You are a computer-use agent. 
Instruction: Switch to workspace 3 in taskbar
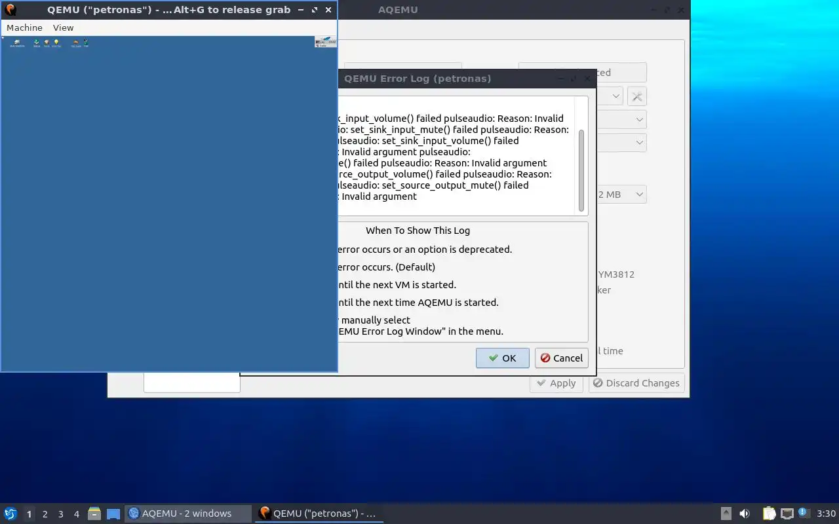pos(61,514)
